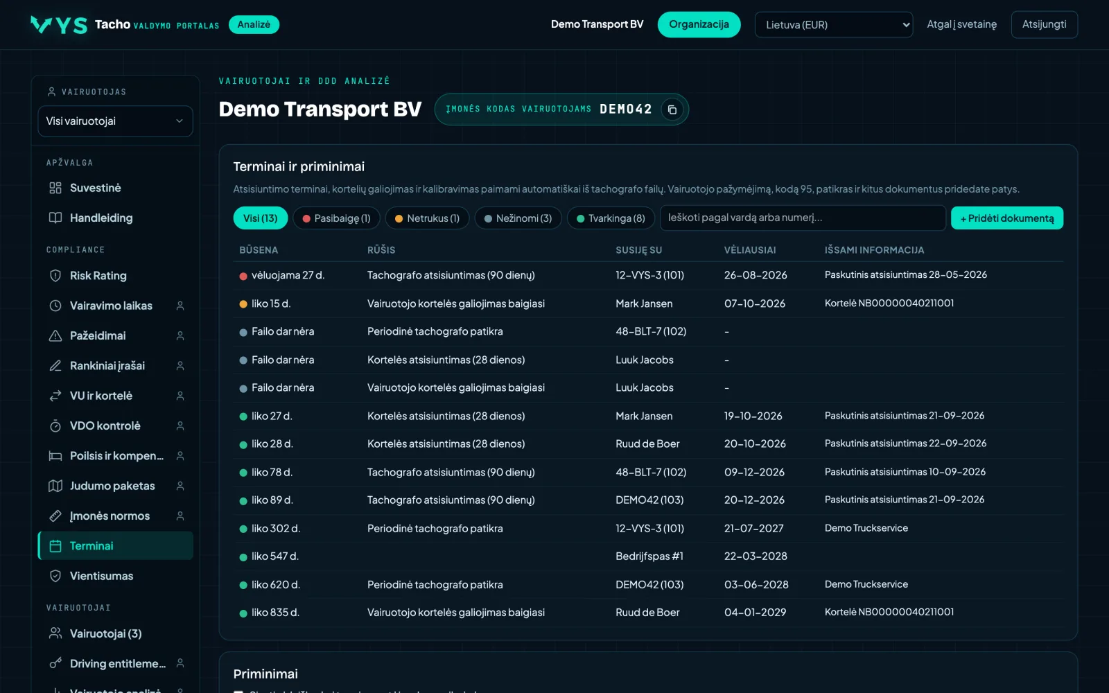
Task: Click the Atsijungti logout button
Action: click(1045, 24)
